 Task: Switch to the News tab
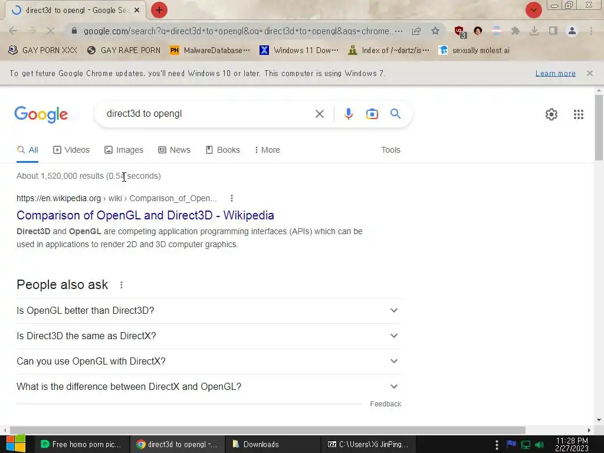point(174,150)
